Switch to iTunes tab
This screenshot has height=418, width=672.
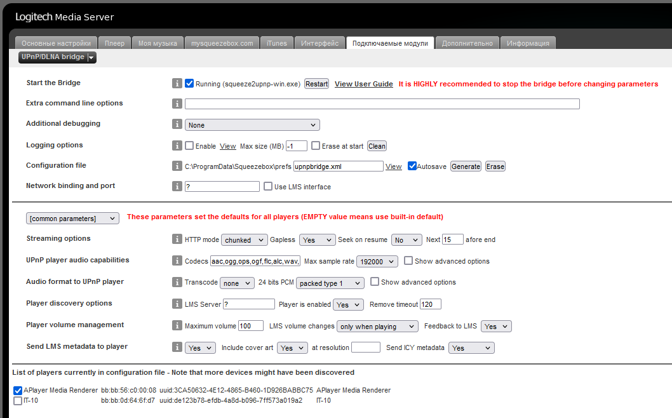click(x=277, y=43)
